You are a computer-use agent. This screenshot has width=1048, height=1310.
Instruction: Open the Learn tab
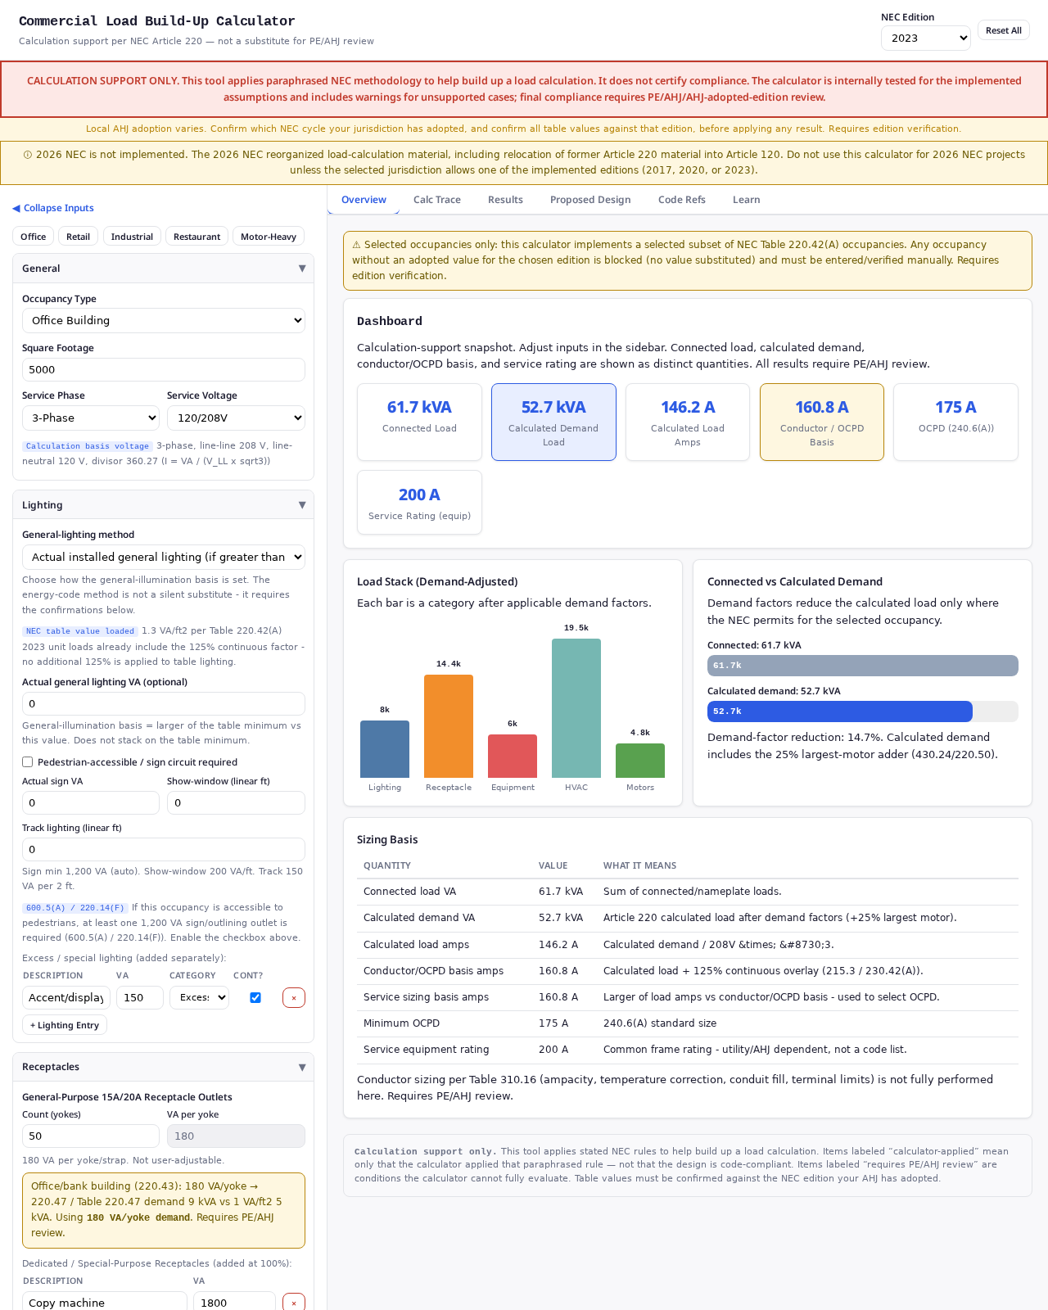(747, 200)
